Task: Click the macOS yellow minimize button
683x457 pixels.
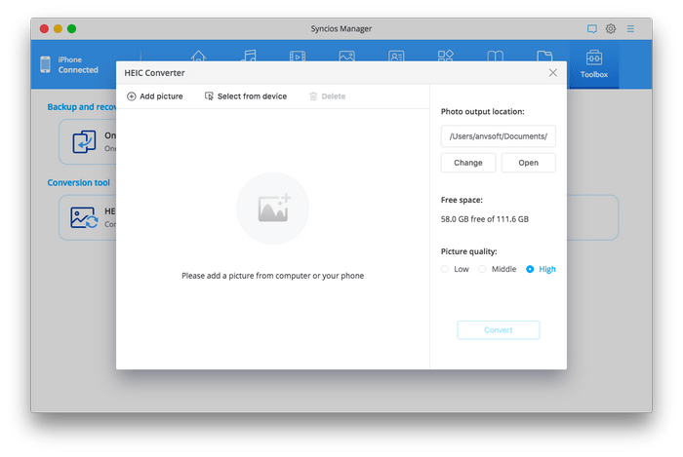Action: [58, 28]
